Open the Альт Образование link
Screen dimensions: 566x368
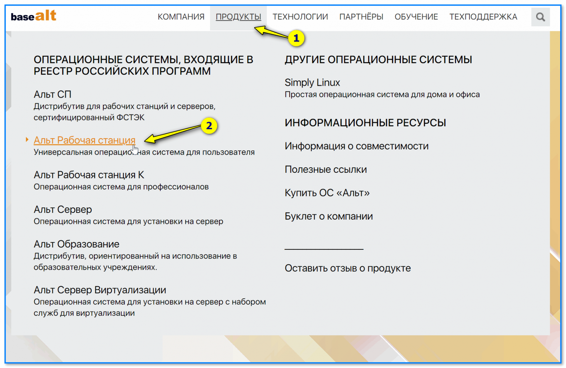[76, 244]
